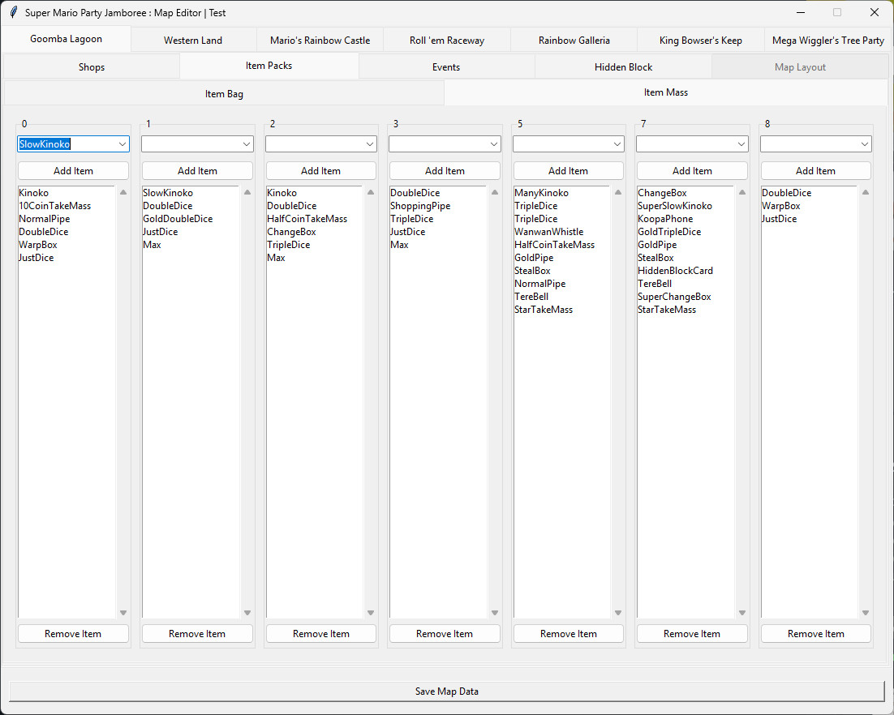This screenshot has width=894, height=715.
Task: Expand the item dropdown for column 3
Action: [493, 144]
